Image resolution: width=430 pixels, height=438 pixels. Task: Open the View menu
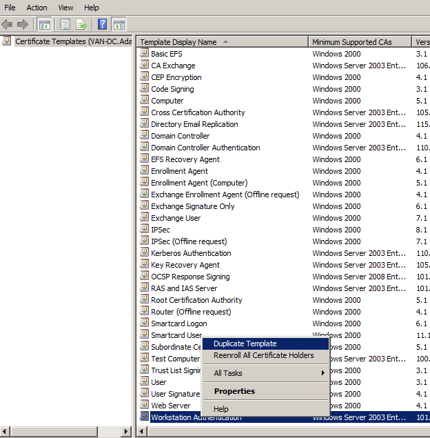(x=66, y=8)
